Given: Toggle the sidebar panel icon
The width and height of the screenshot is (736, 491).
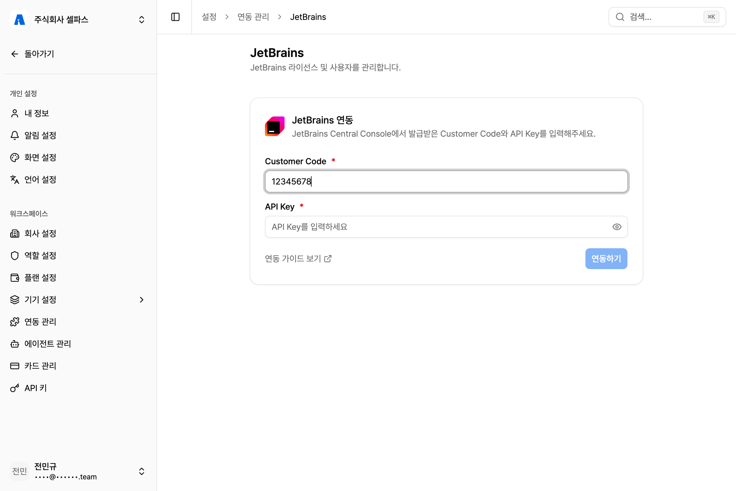Looking at the screenshot, I should tap(175, 17).
